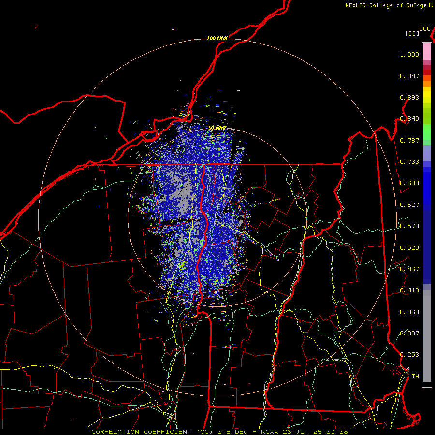The height and width of the screenshot is (435, 435).
Task: Select the 0.573 legend value
Action: click(409, 226)
